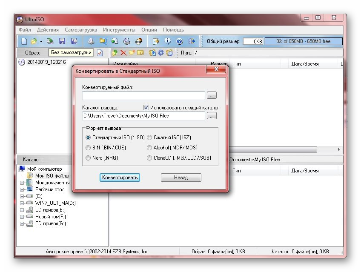Click the Burn CD/DVD image flame icon

point(139,41)
